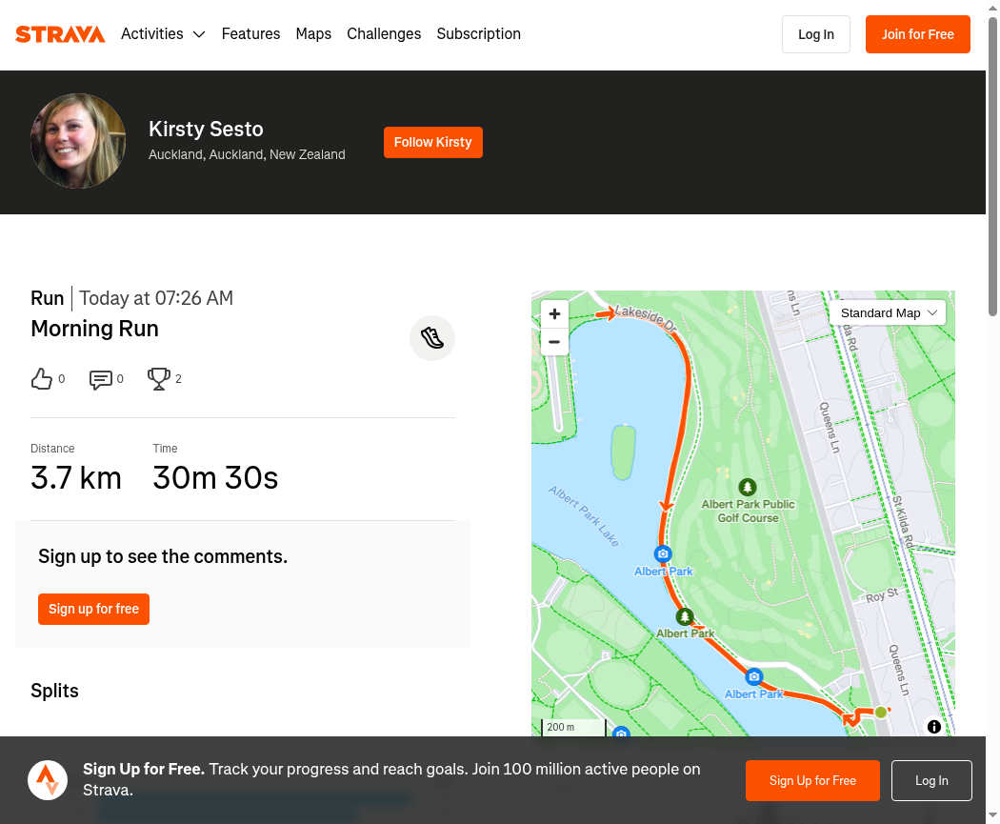
Task: Click the map info icon
Action: point(933,727)
